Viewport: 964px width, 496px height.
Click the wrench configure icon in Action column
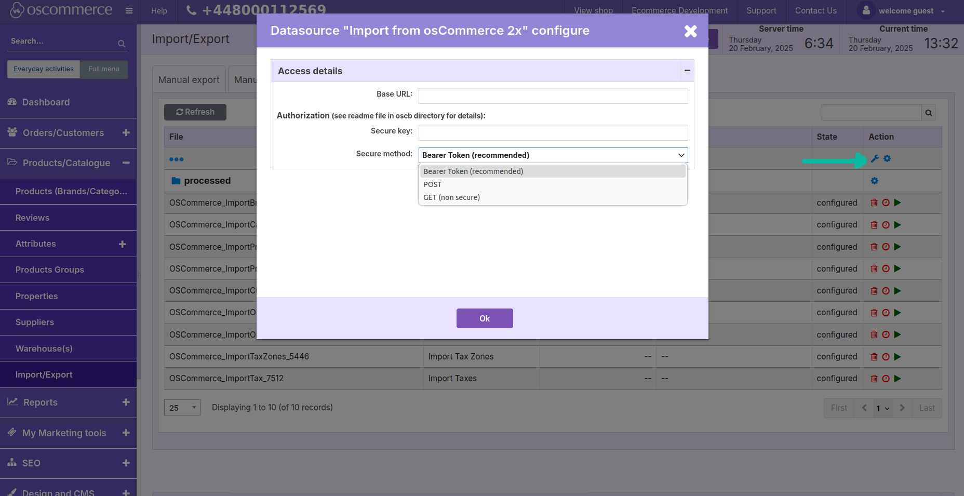tap(875, 158)
